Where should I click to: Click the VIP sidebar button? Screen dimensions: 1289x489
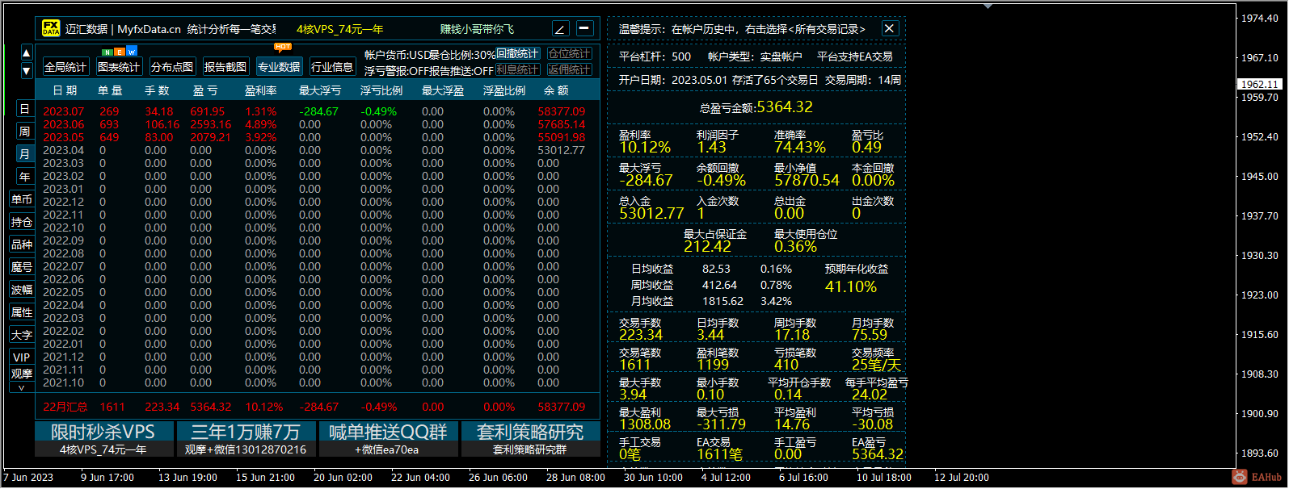coord(22,357)
